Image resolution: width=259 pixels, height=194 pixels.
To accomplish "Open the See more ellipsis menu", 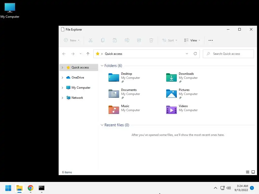I will tap(211, 40).
